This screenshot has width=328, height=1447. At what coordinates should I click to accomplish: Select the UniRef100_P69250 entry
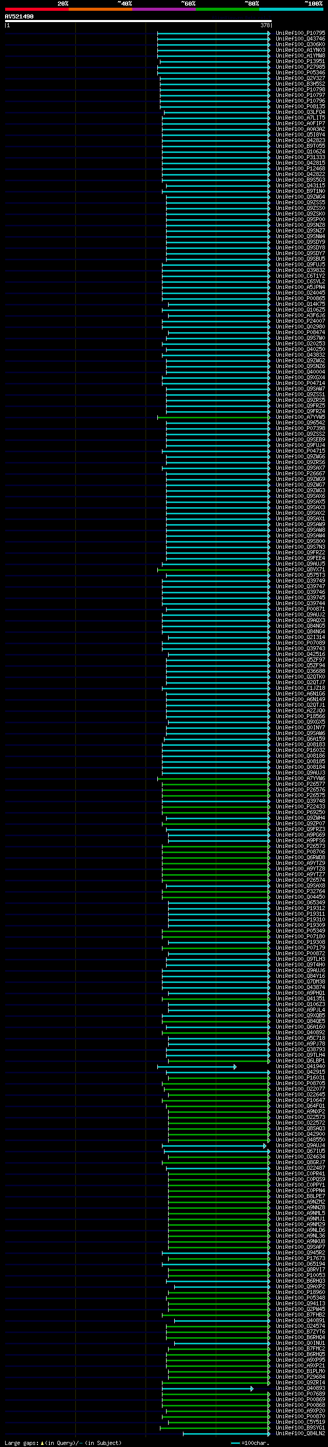[300, 812]
